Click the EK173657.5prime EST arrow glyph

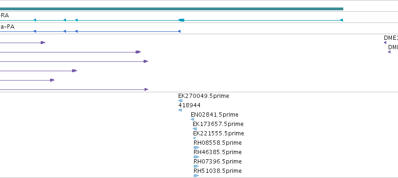[195, 129]
